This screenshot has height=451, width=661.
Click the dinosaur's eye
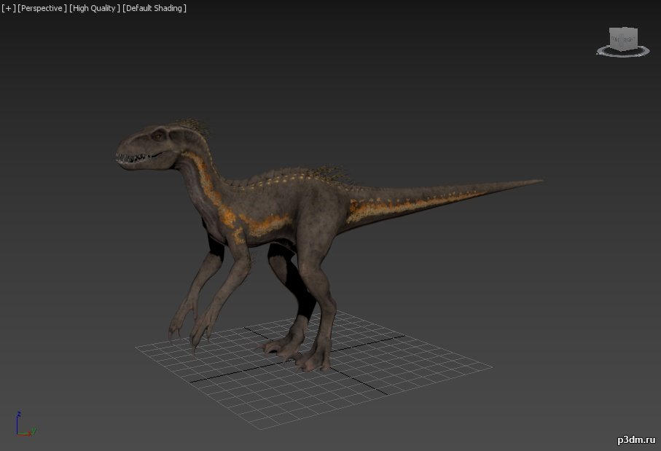tap(159, 135)
